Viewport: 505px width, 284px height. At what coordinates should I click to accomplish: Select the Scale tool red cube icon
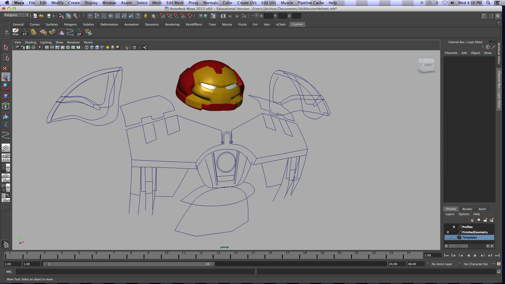click(x=6, y=96)
